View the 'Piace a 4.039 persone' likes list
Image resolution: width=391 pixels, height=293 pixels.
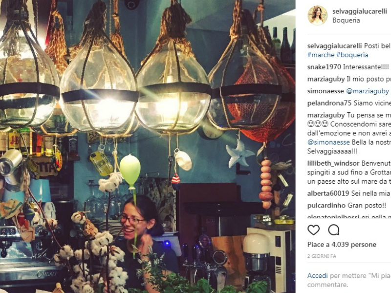tap(342, 245)
